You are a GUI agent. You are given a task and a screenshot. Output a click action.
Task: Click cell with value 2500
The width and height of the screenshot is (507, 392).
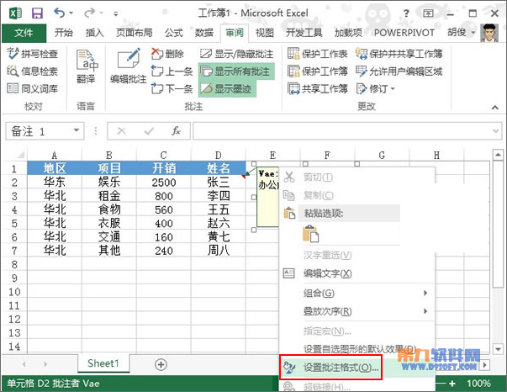click(164, 183)
